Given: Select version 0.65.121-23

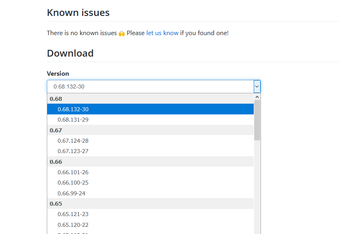Looking at the screenshot, I should point(150,214).
